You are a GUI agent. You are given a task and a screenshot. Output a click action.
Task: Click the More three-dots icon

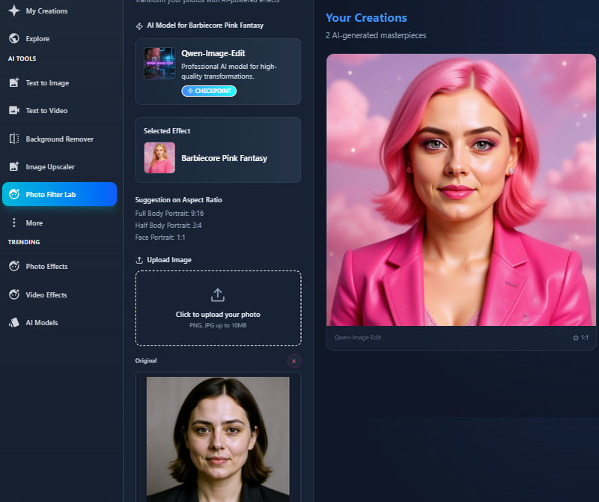[14, 223]
